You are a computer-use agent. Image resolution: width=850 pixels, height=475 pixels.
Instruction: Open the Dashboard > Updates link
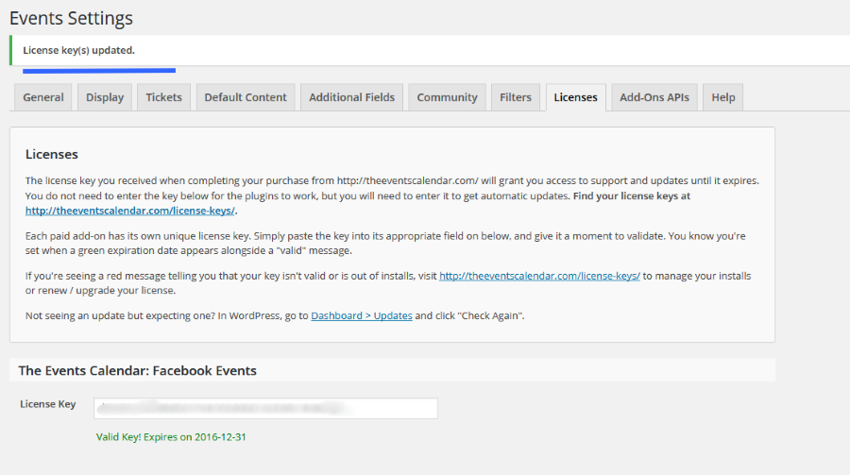pyautogui.click(x=362, y=315)
